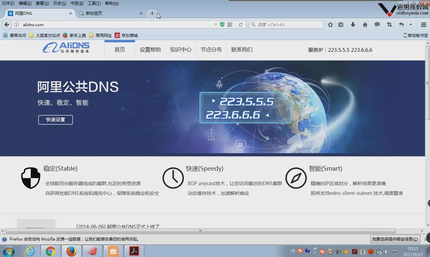Click the volume speaker tray icon
The height and width of the screenshot is (257, 430).
click(387, 252)
